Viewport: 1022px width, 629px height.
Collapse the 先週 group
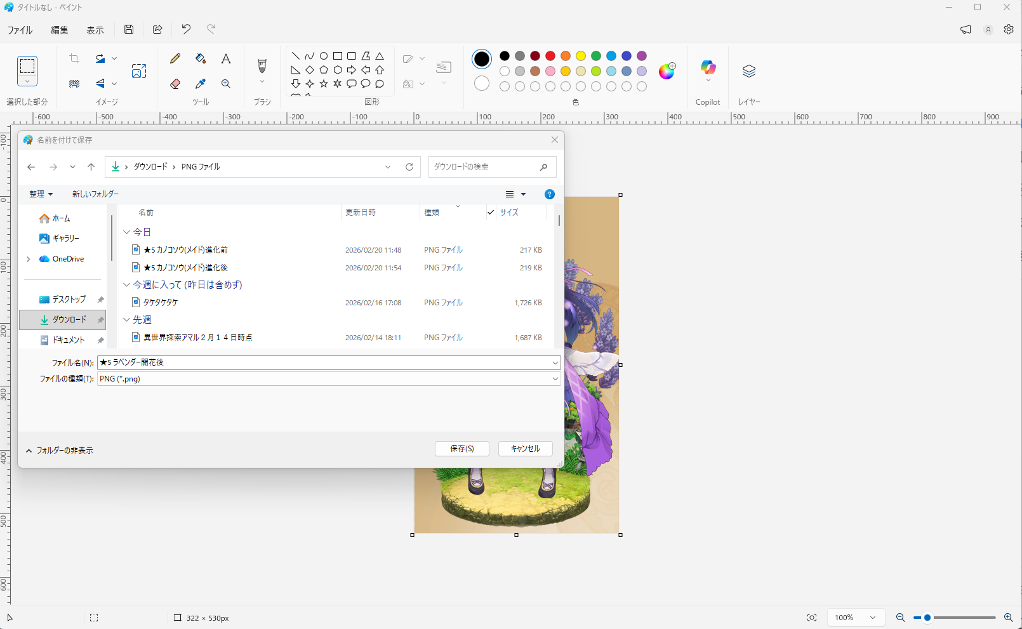[x=126, y=320]
